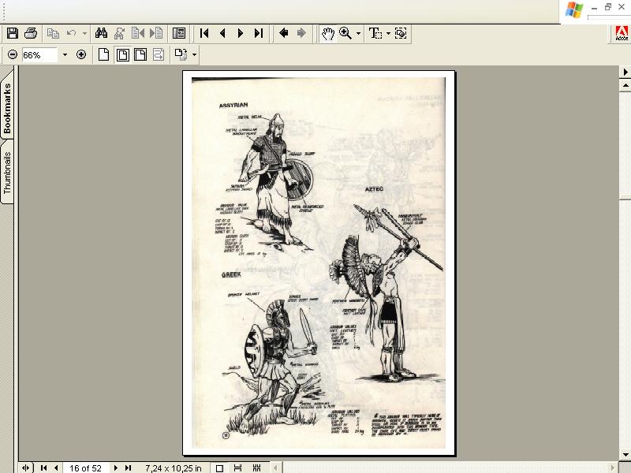Click the vertical scrollbar thumb
Image resolution: width=631 pixels, height=473 pixels.
[x=625, y=145]
